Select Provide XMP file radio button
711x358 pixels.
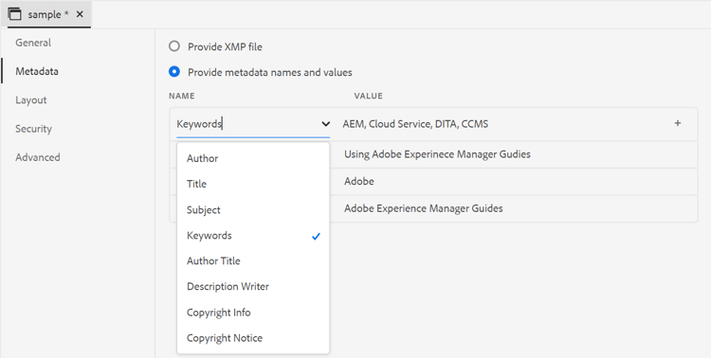point(174,46)
